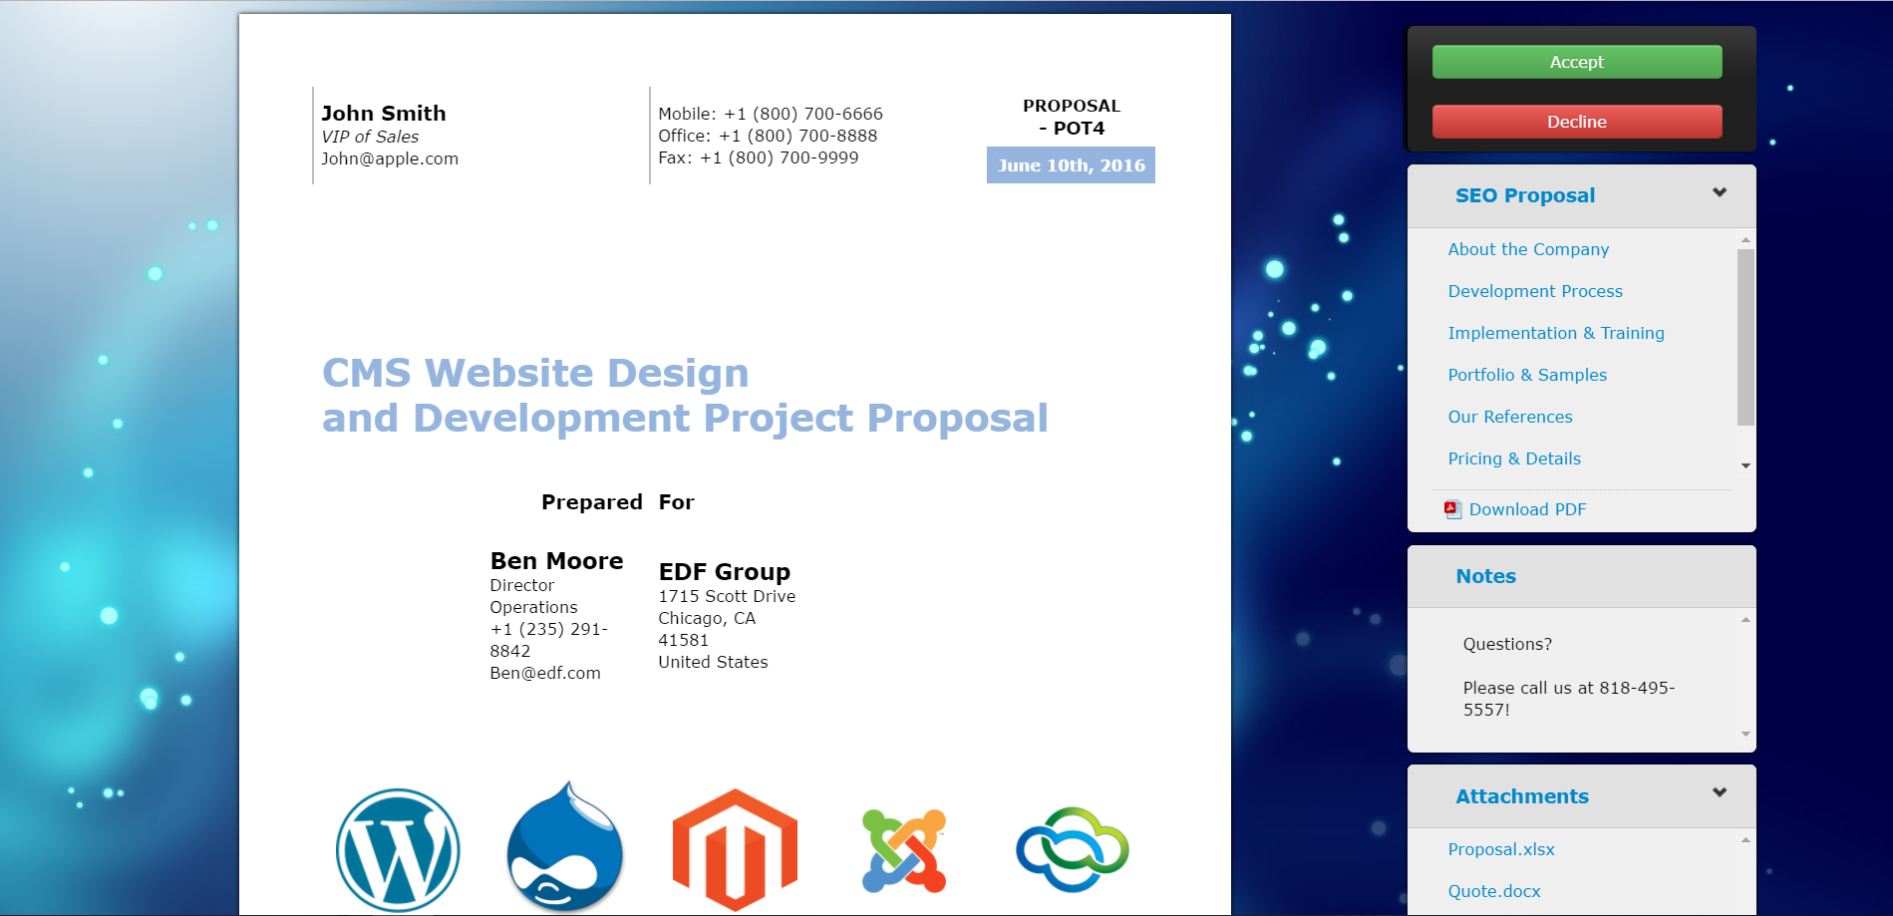Click scroll-up arrow in the Attachments list
This screenshot has width=1893, height=916.
coord(1745,840)
